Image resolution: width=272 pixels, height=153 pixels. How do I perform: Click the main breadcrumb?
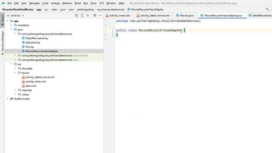pyautogui.click(x=54, y=9)
